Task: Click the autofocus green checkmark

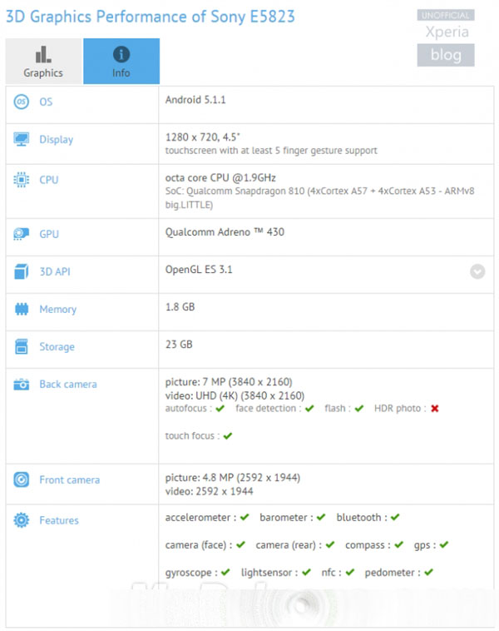Action: pos(220,409)
